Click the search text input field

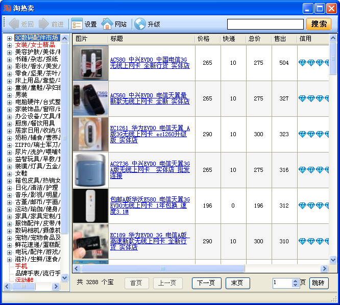coord(265,24)
